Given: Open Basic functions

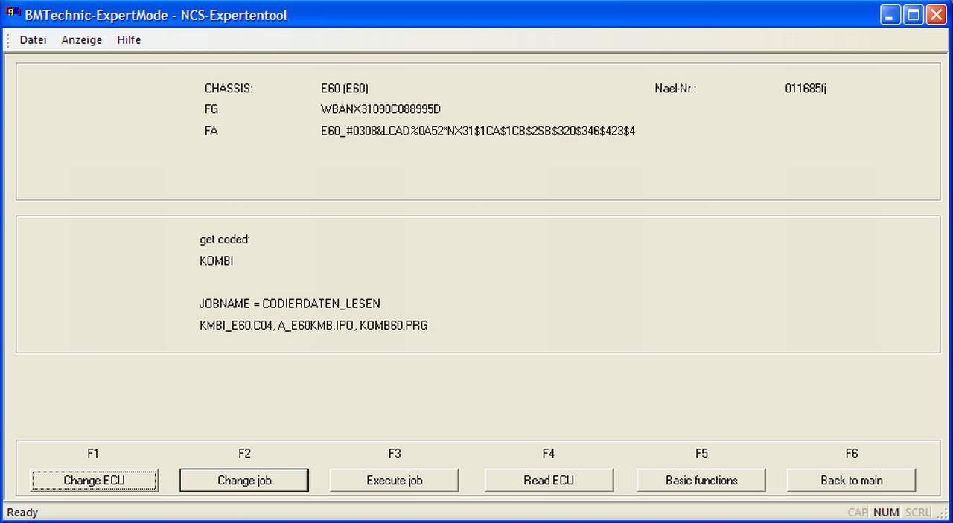Looking at the screenshot, I should tap(701, 481).
